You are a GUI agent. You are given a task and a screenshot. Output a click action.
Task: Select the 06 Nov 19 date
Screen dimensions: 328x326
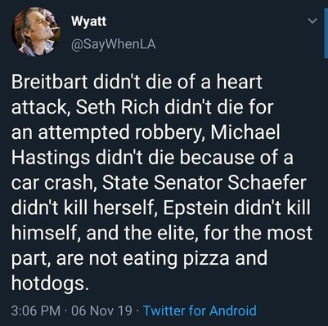[101, 310]
